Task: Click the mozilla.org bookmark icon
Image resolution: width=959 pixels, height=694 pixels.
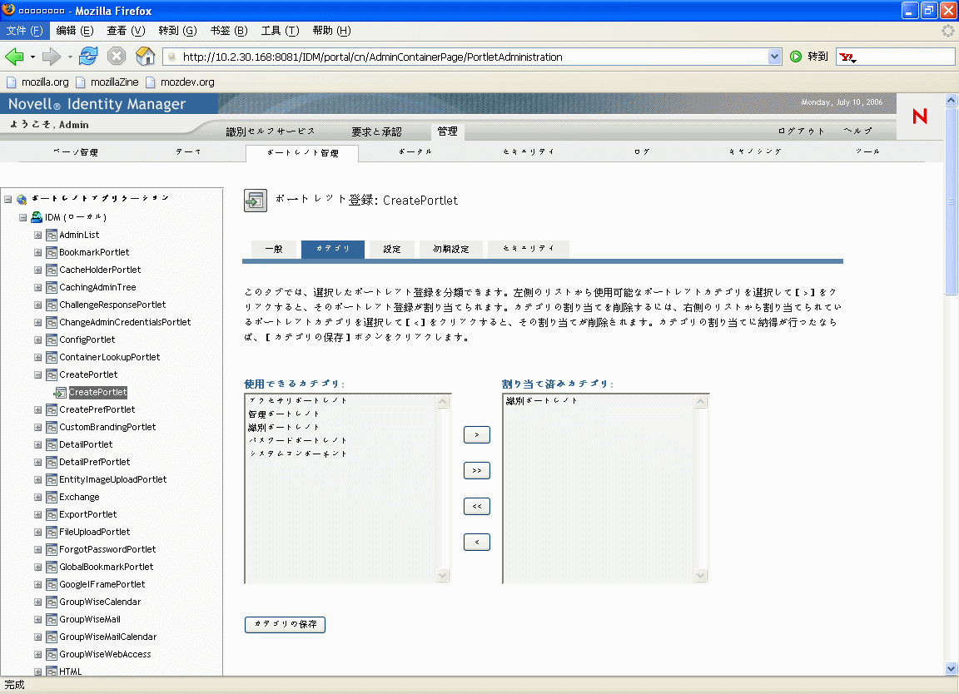Action: [x=11, y=82]
